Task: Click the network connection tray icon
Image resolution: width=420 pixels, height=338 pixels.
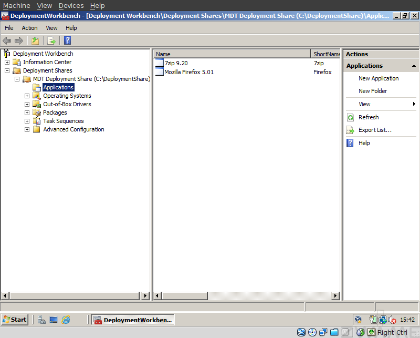Action: pyautogui.click(x=383, y=320)
